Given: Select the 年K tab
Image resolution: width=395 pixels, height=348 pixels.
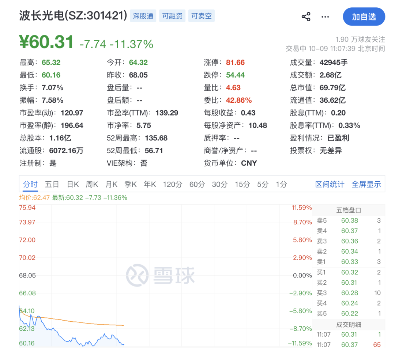Looking at the screenshot, I should tap(150, 184).
